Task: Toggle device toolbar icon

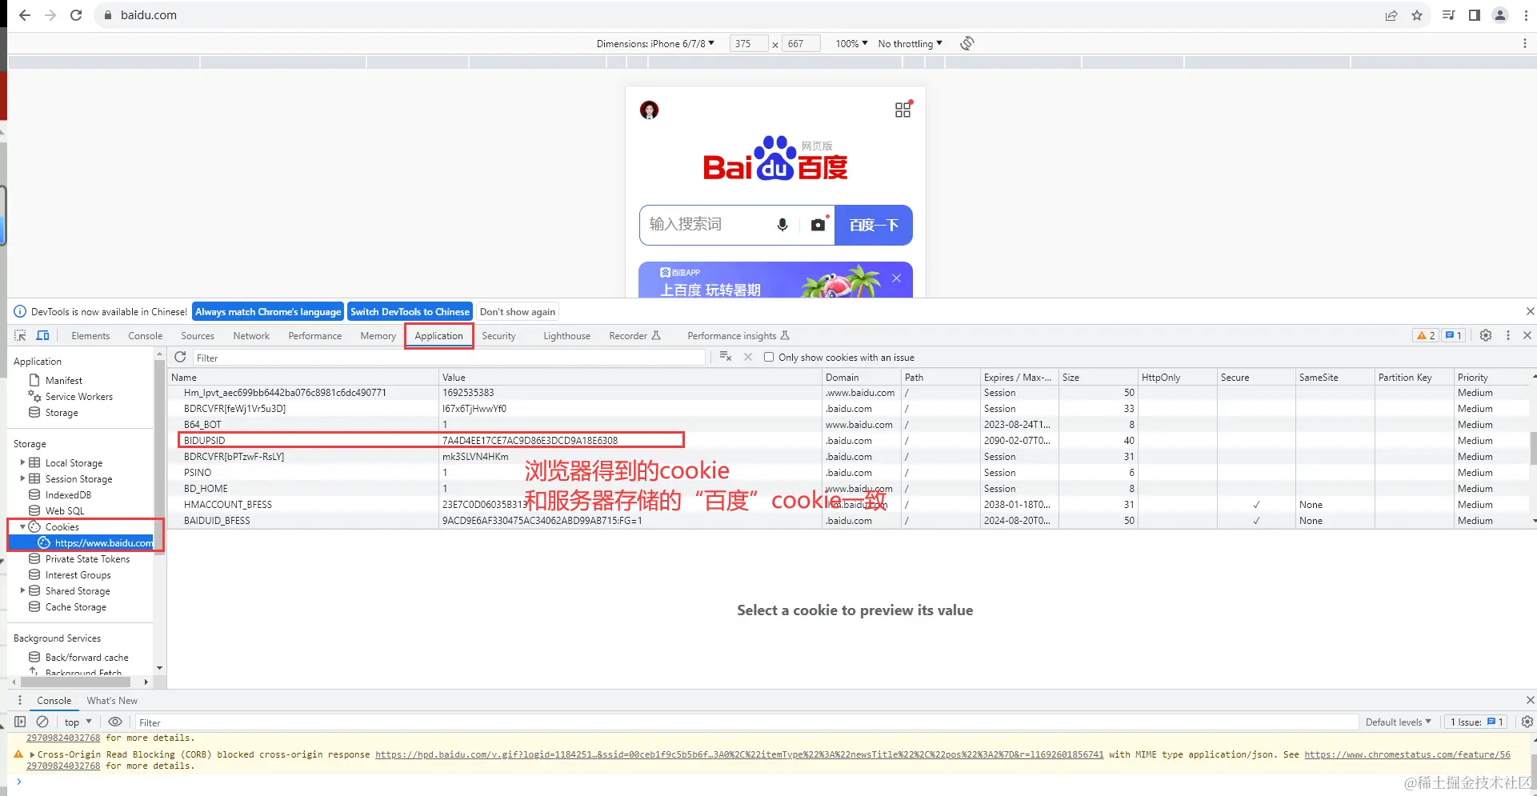Action: (x=43, y=335)
